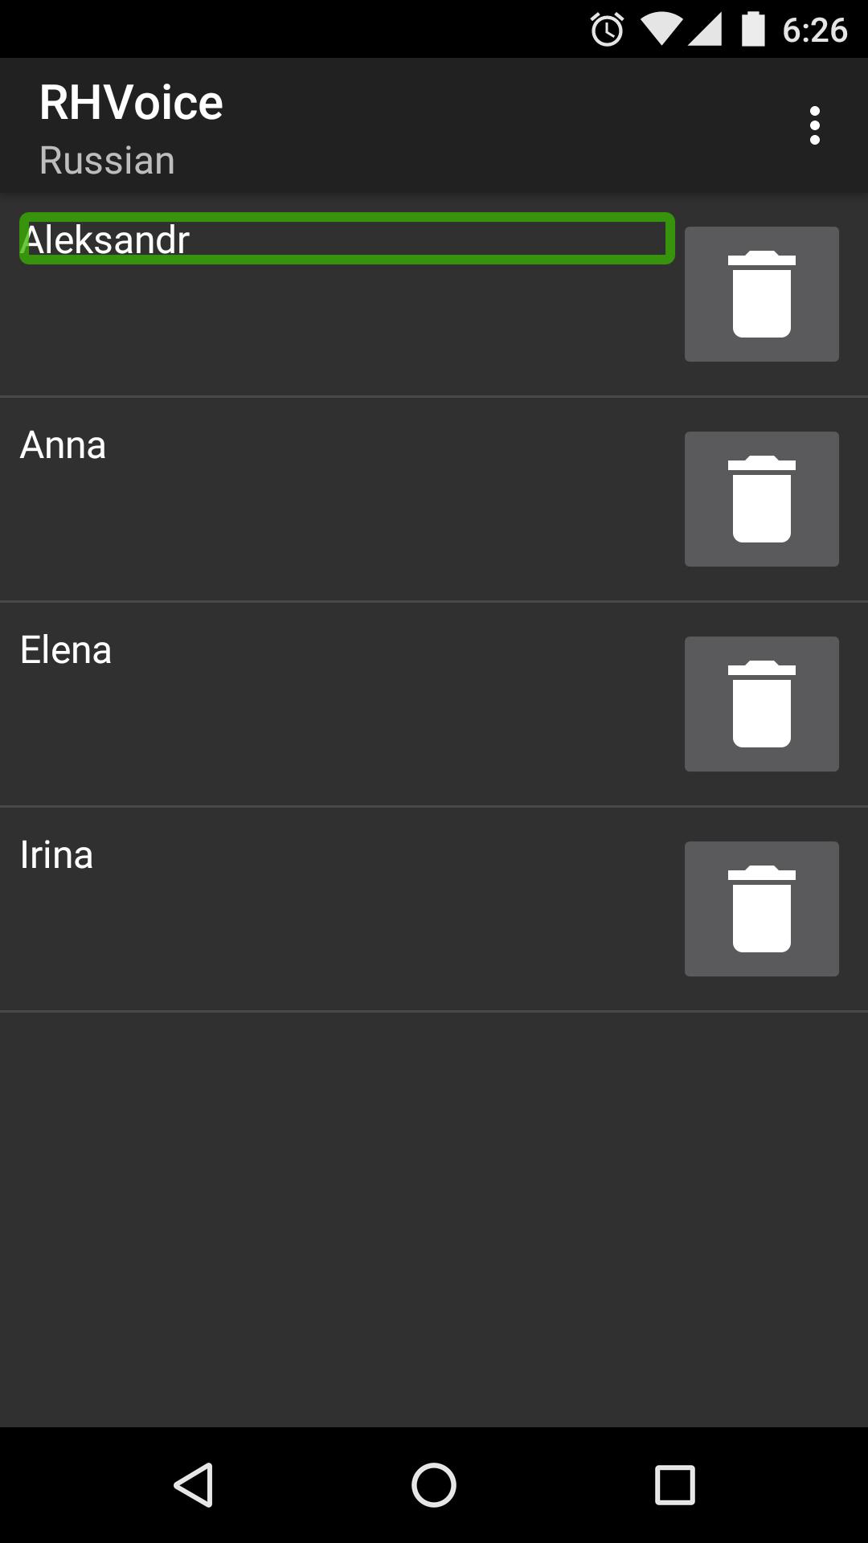Tap the trash icon next to Anna
The width and height of the screenshot is (868, 1543).
[762, 499]
